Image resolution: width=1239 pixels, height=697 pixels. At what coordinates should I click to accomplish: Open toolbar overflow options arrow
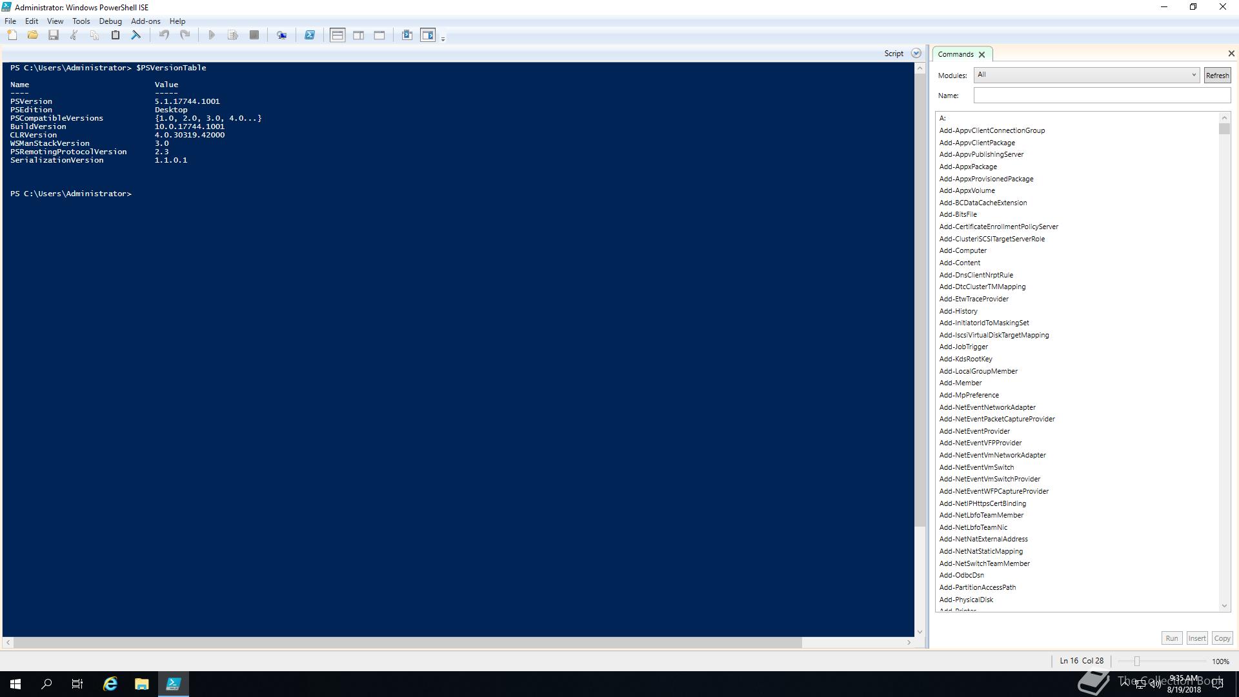[443, 39]
